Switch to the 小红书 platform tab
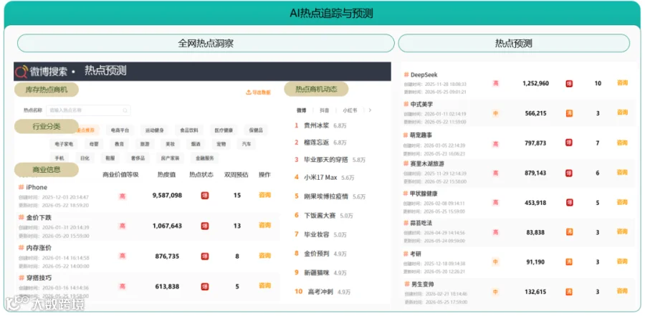The width and height of the screenshot is (645, 316). tap(350, 110)
